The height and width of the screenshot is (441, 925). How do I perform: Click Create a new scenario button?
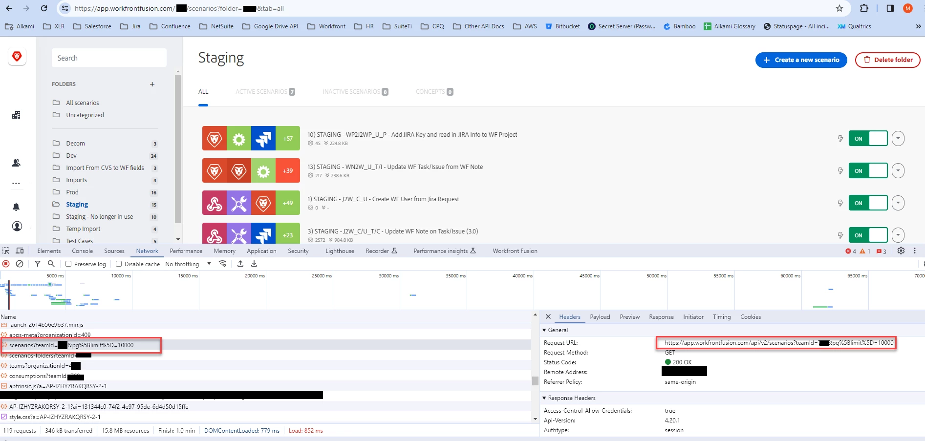coord(801,60)
